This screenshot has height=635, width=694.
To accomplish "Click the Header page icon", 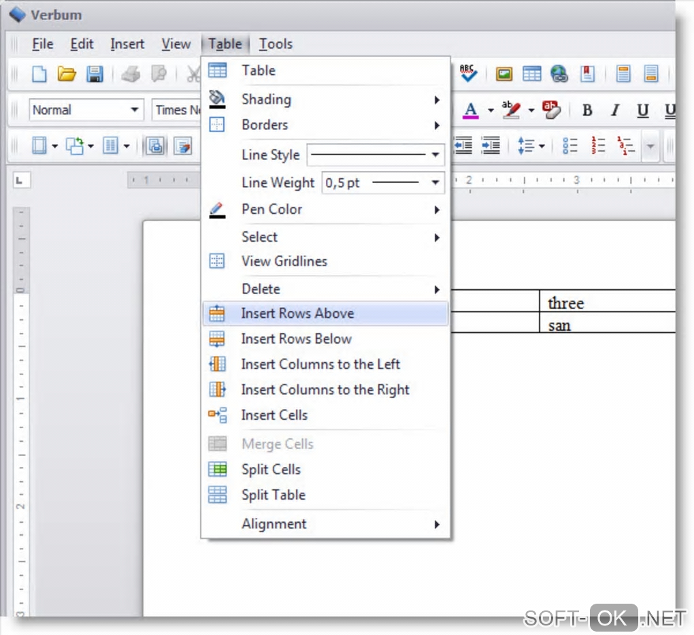I will pyautogui.click(x=623, y=74).
